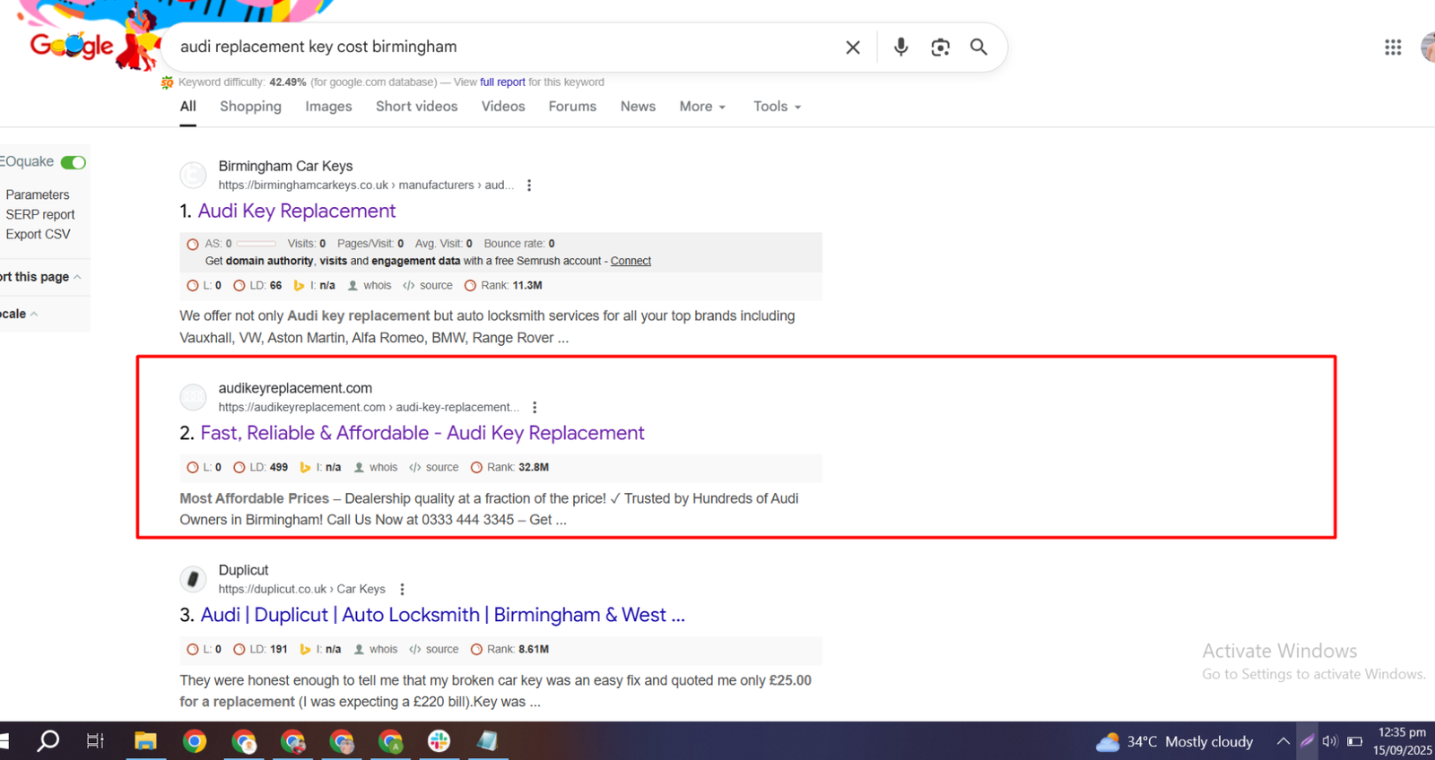Open the Tools dropdown
This screenshot has width=1435, height=760.
click(x=777, y=107)
